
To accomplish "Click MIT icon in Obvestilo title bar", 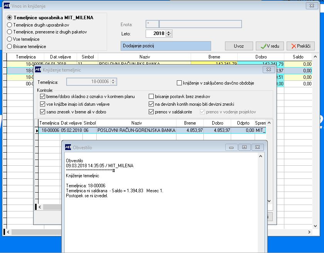I will 68,147.
